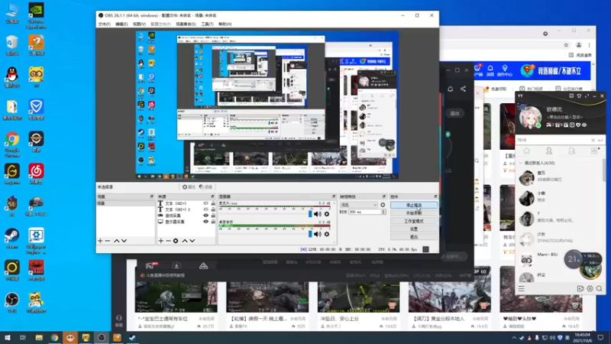Mute the desktop audio channel
The width and height of the screenshot is (611, 344).
pyautogui.click(x=318, y=234)
